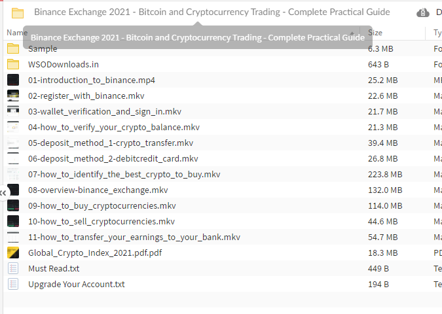The height and width of the screenshot is (314, 442).
Task: Click the sort arrow in the header
Action: [x=352, y=33]
